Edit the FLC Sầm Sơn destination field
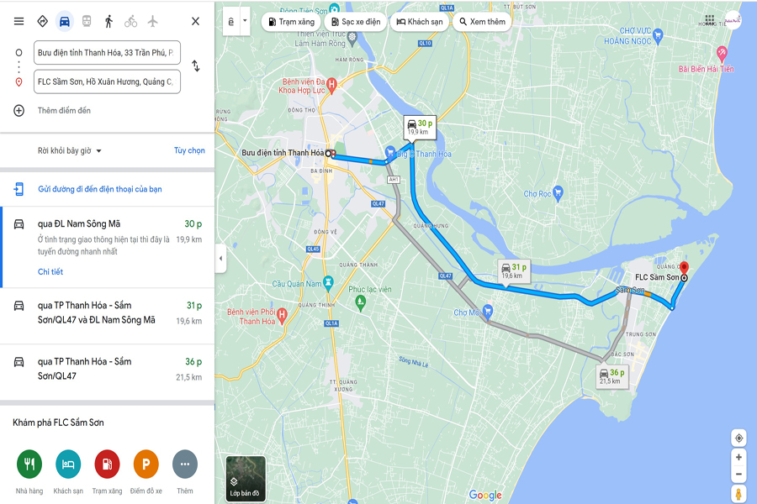Image resolution: width=757 pixels, height=504 pixels. [107, 81]
